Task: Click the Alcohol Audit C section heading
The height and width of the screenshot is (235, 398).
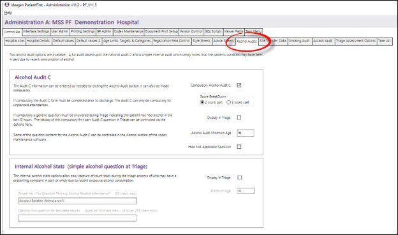Action: (x=33, y=77)
